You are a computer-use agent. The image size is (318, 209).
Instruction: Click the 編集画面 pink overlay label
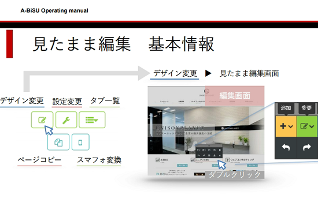[x=235, y=96]
